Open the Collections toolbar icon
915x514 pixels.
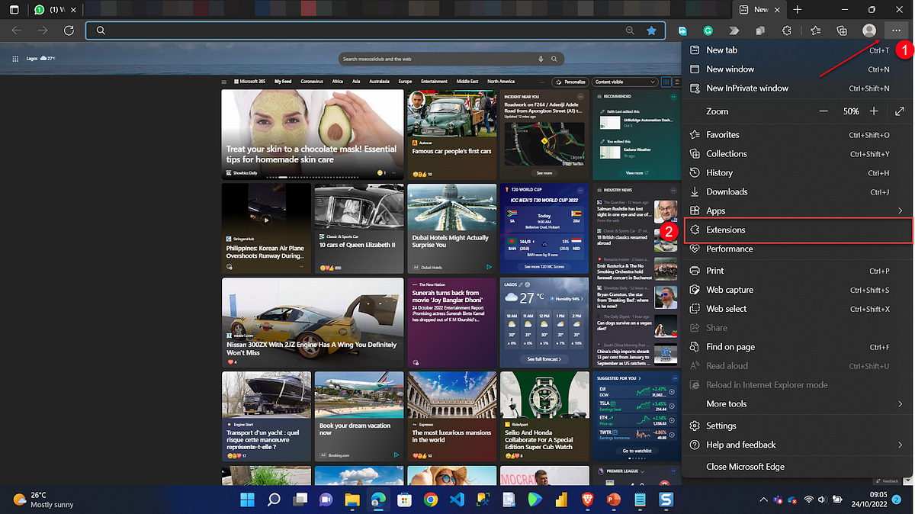842,31
